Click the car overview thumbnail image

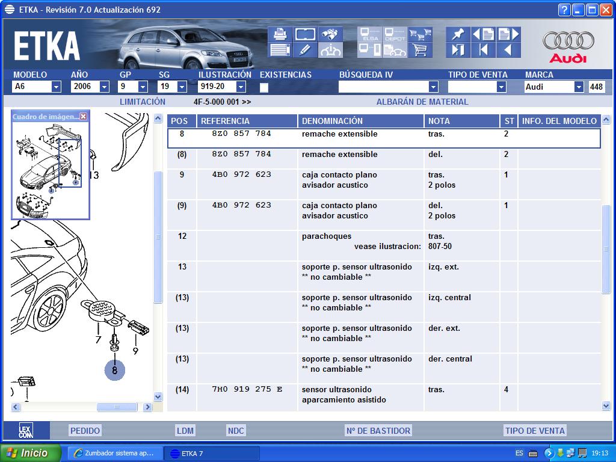tap(51, 170)
